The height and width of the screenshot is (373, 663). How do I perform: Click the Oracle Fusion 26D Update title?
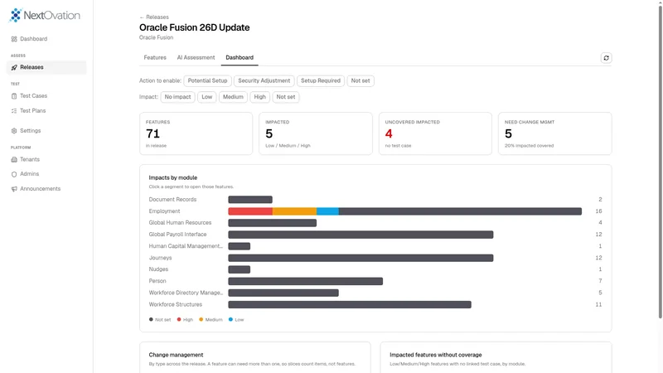(x=195, y=27)
